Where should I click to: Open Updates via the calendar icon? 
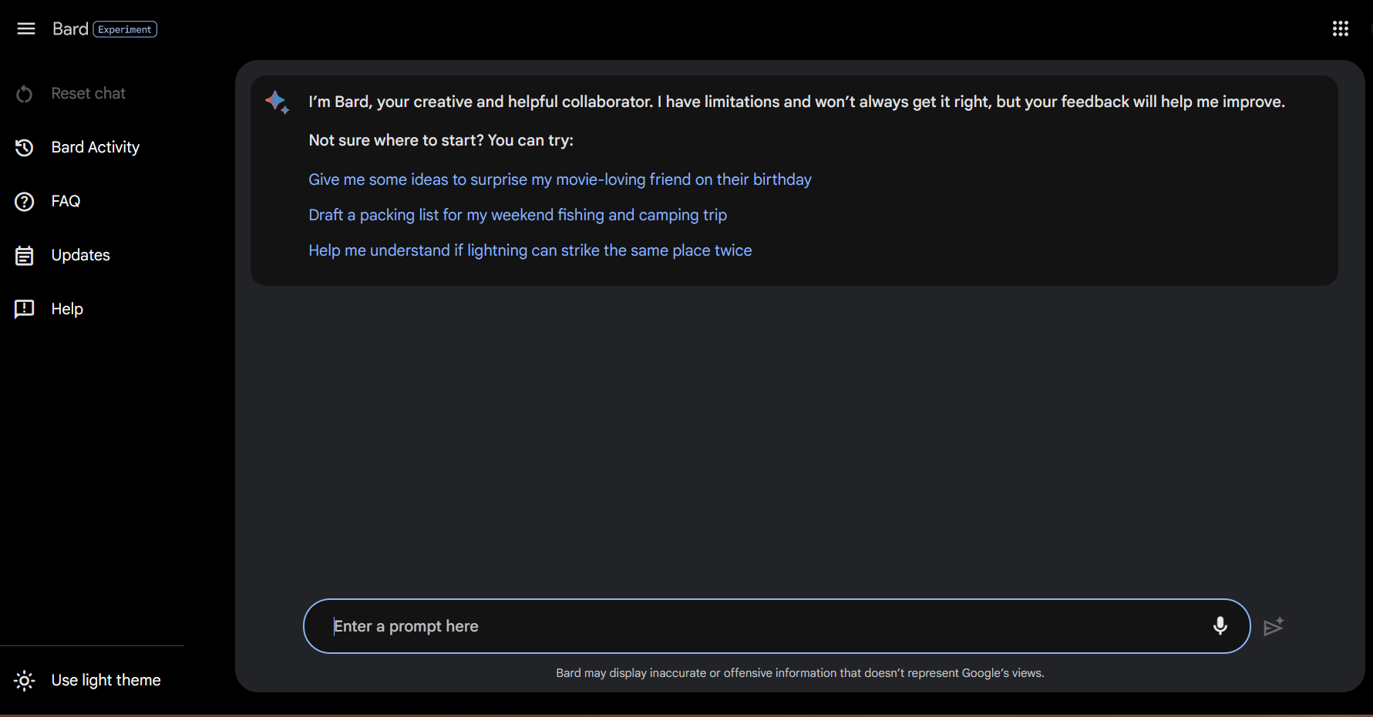pos(25,255)
